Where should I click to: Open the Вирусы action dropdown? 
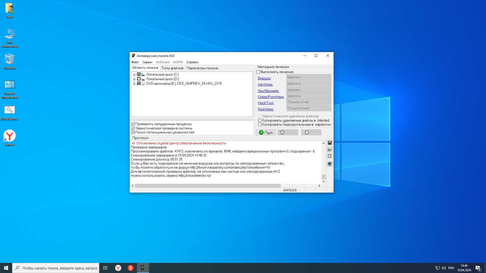pyautogui.click(x=309, y=77)
